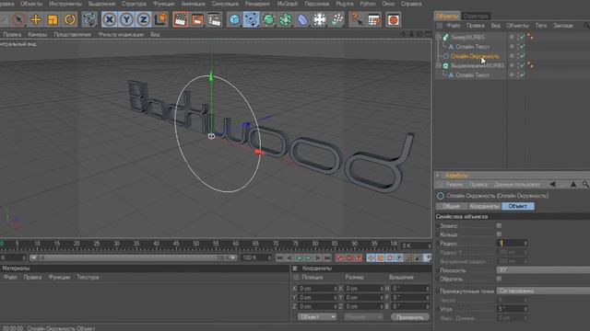Open render settings icon
Screen dimensions: 590x331
coord(215,19)
